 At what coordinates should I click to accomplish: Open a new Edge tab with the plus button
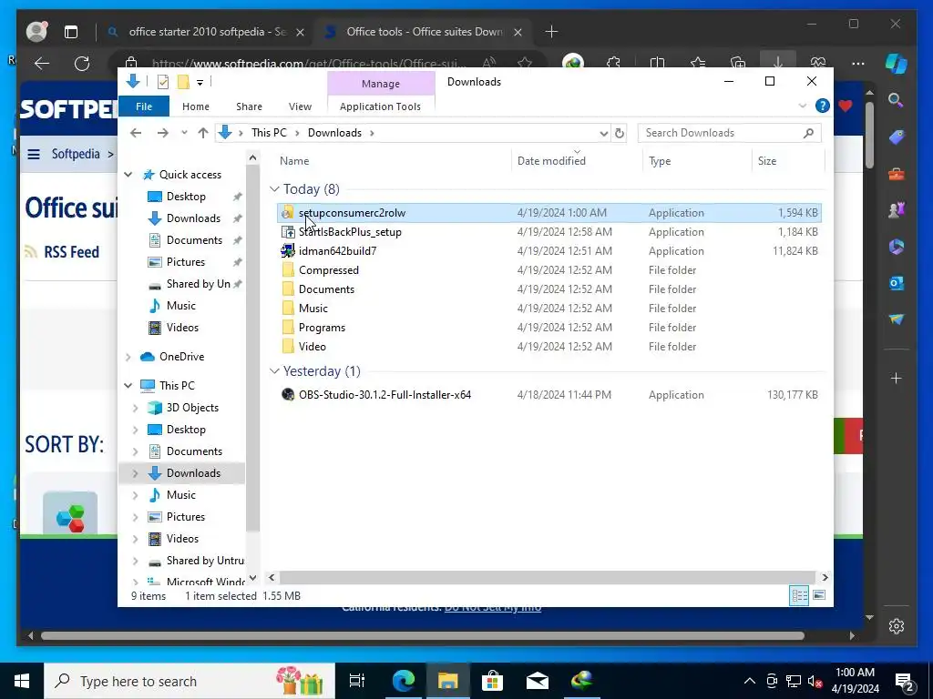(551, 32)
